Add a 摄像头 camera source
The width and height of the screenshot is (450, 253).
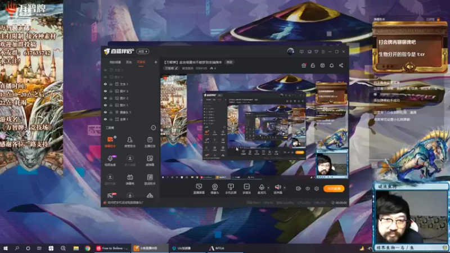(215, 189)
